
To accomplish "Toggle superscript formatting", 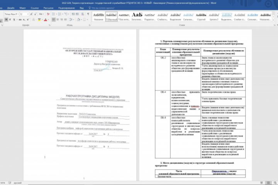I will click(28, 20).
